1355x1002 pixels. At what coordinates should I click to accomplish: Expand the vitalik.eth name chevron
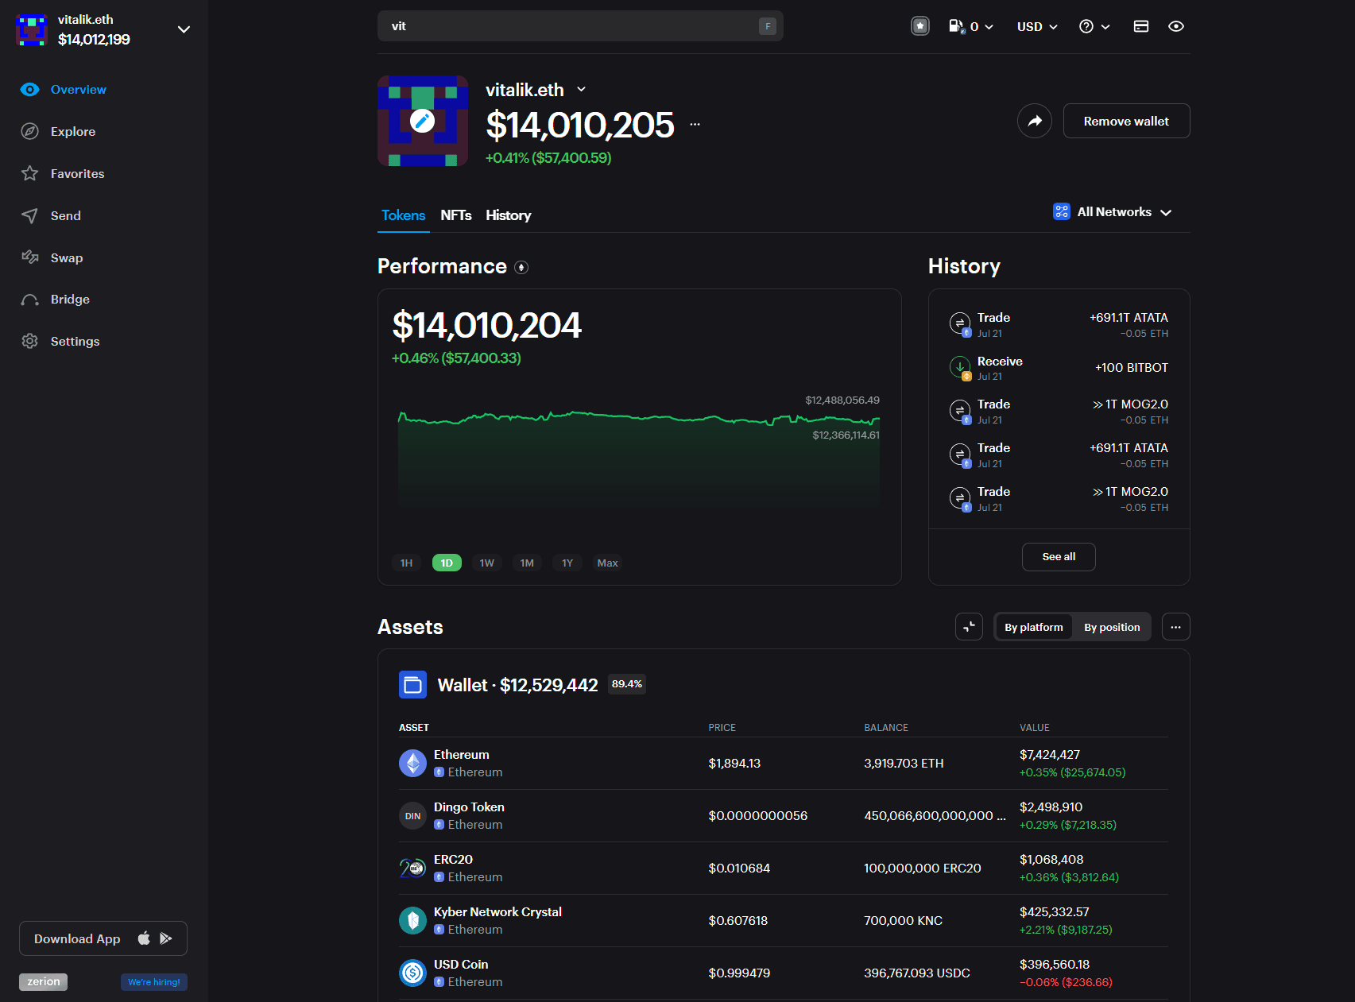coord(581,89)
